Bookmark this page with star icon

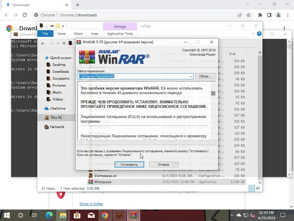coord(249,15)
